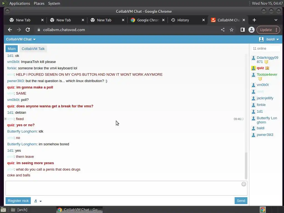Close the CollabVM Chat tab
Image resolution: width=284 pixels, height=213 pixels.
pyautogui.click(x=244, y=20)
